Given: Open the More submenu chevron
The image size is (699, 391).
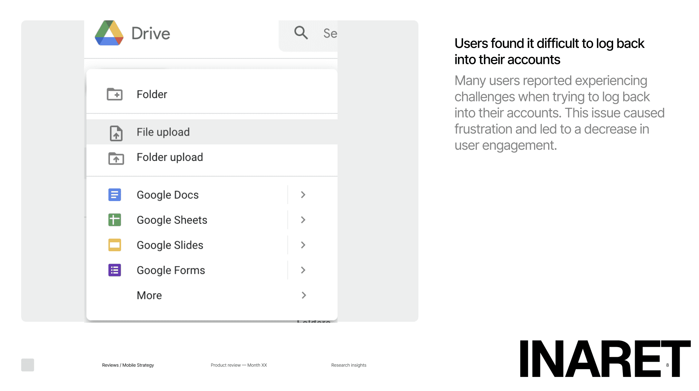Looking at the screenshot, I should (304, 295).
